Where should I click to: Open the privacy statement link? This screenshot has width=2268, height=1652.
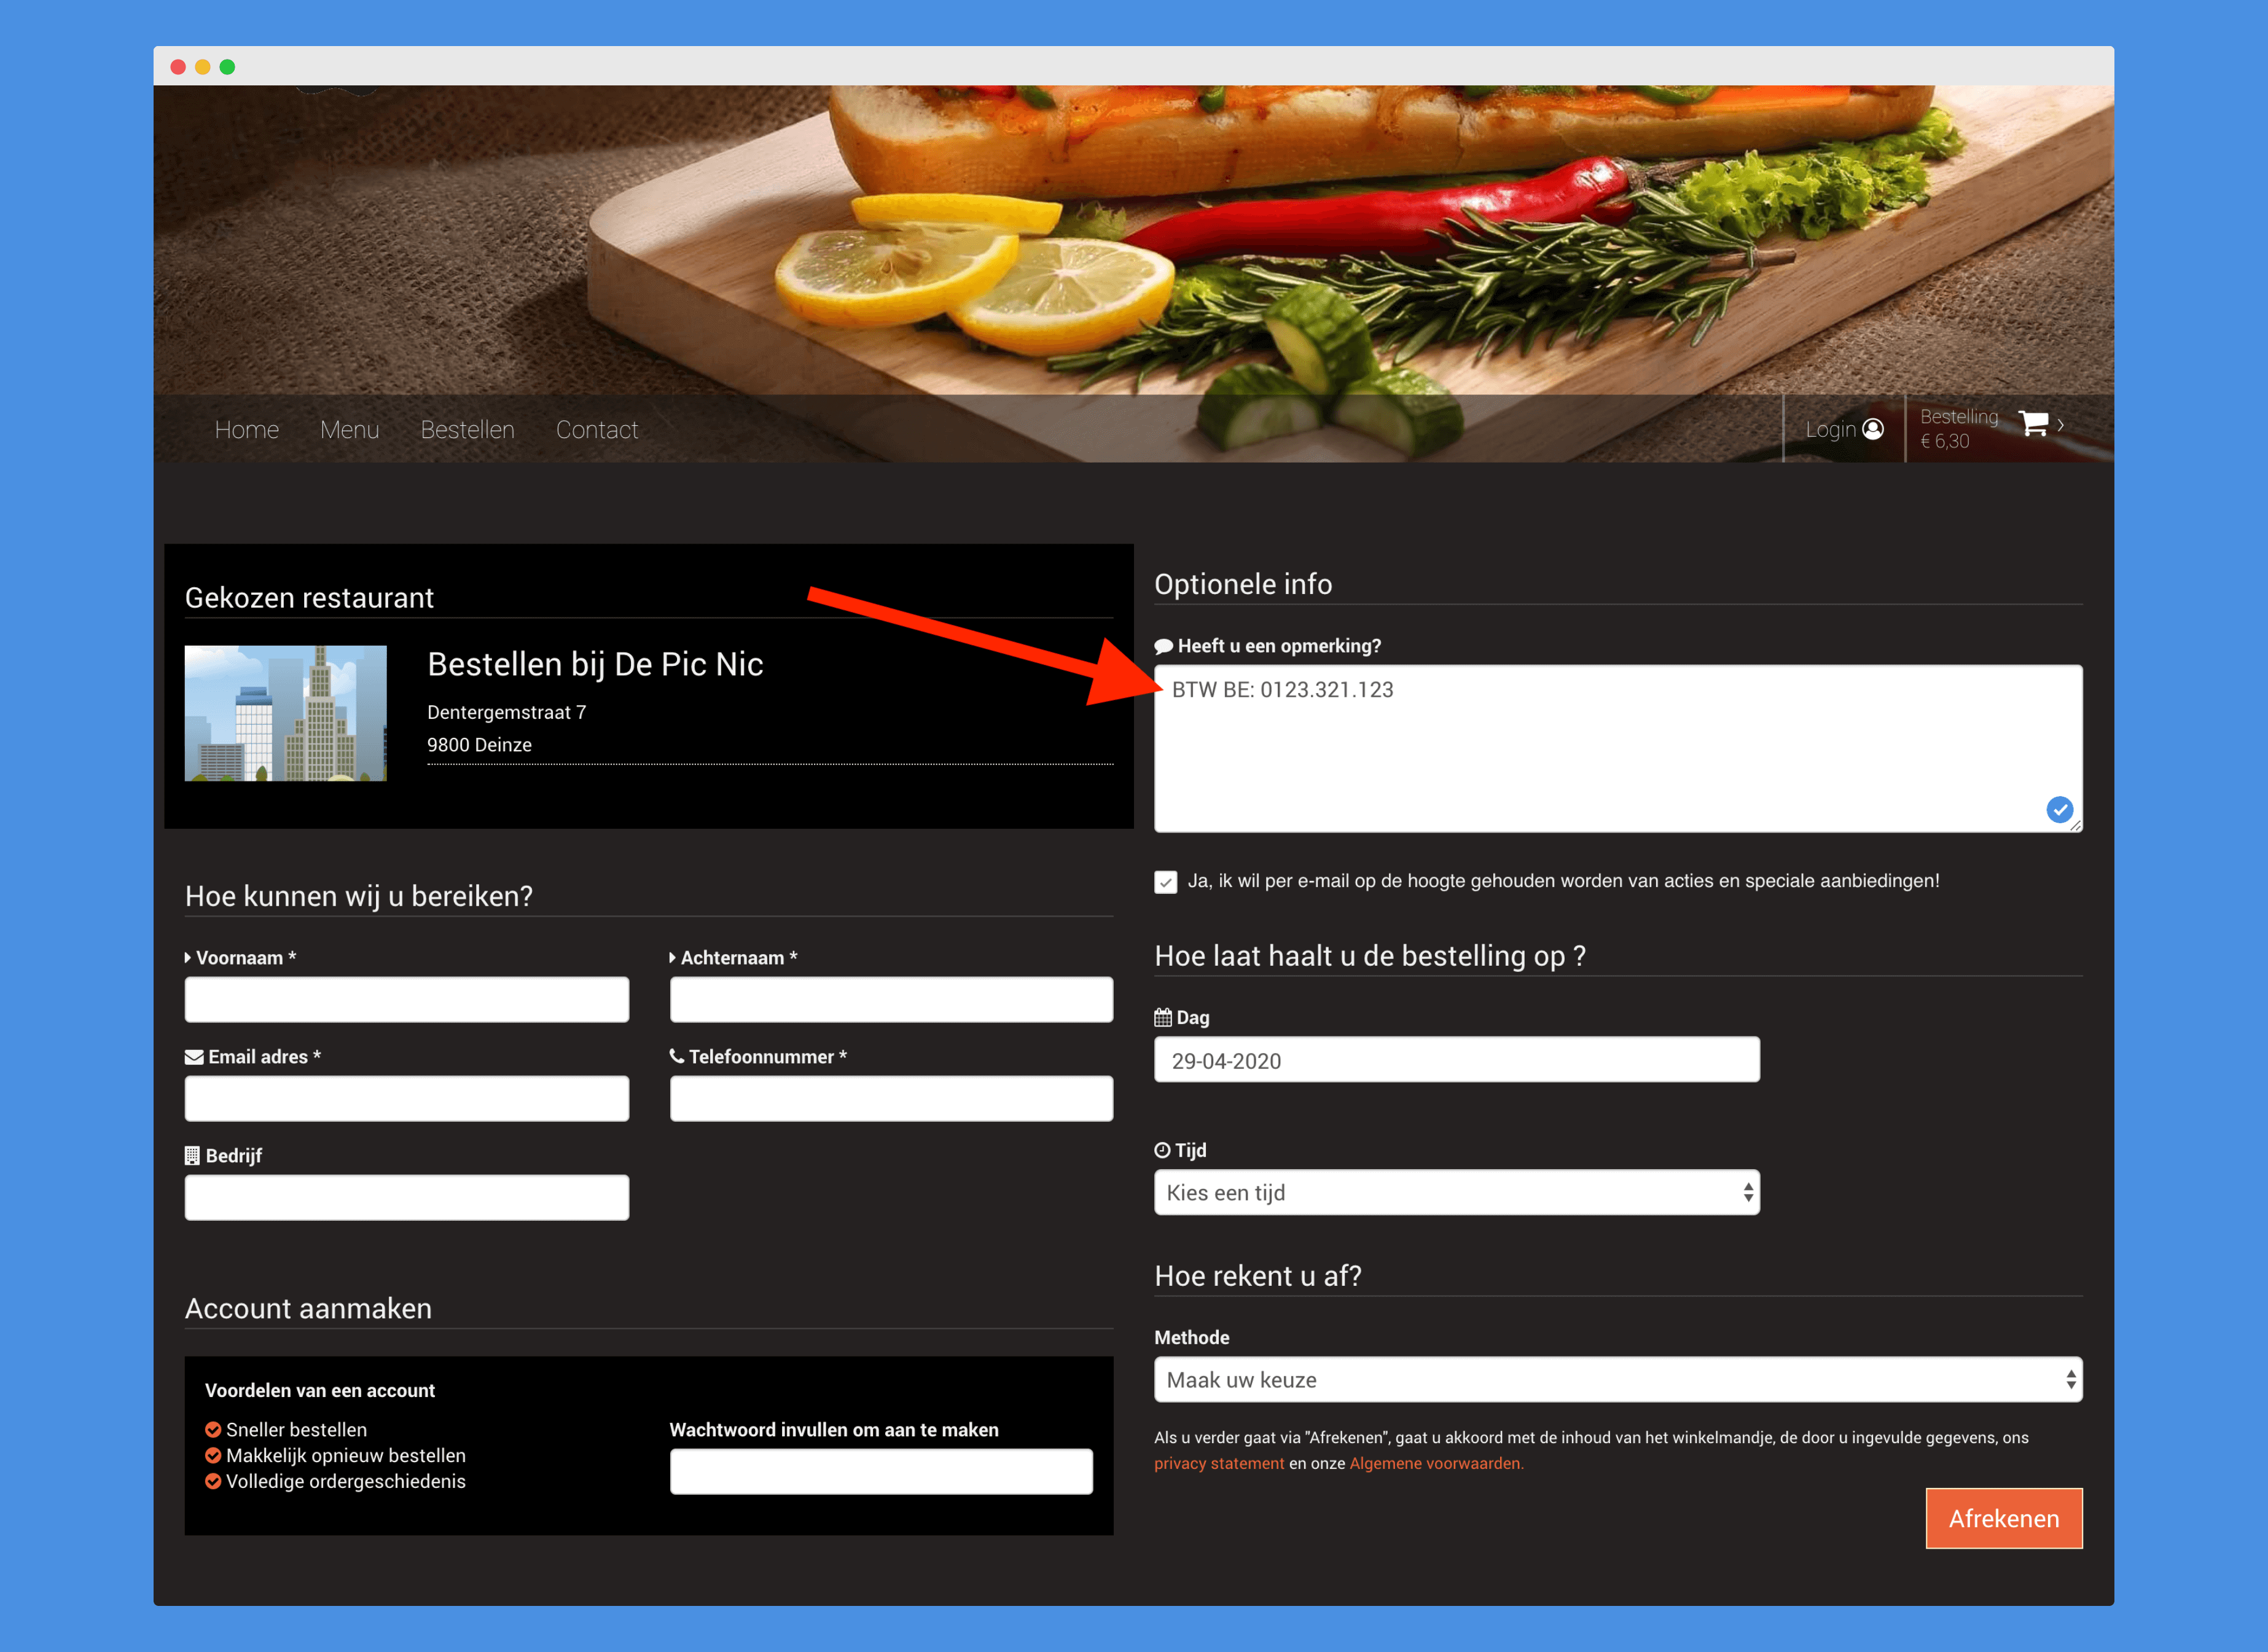1219,1463
